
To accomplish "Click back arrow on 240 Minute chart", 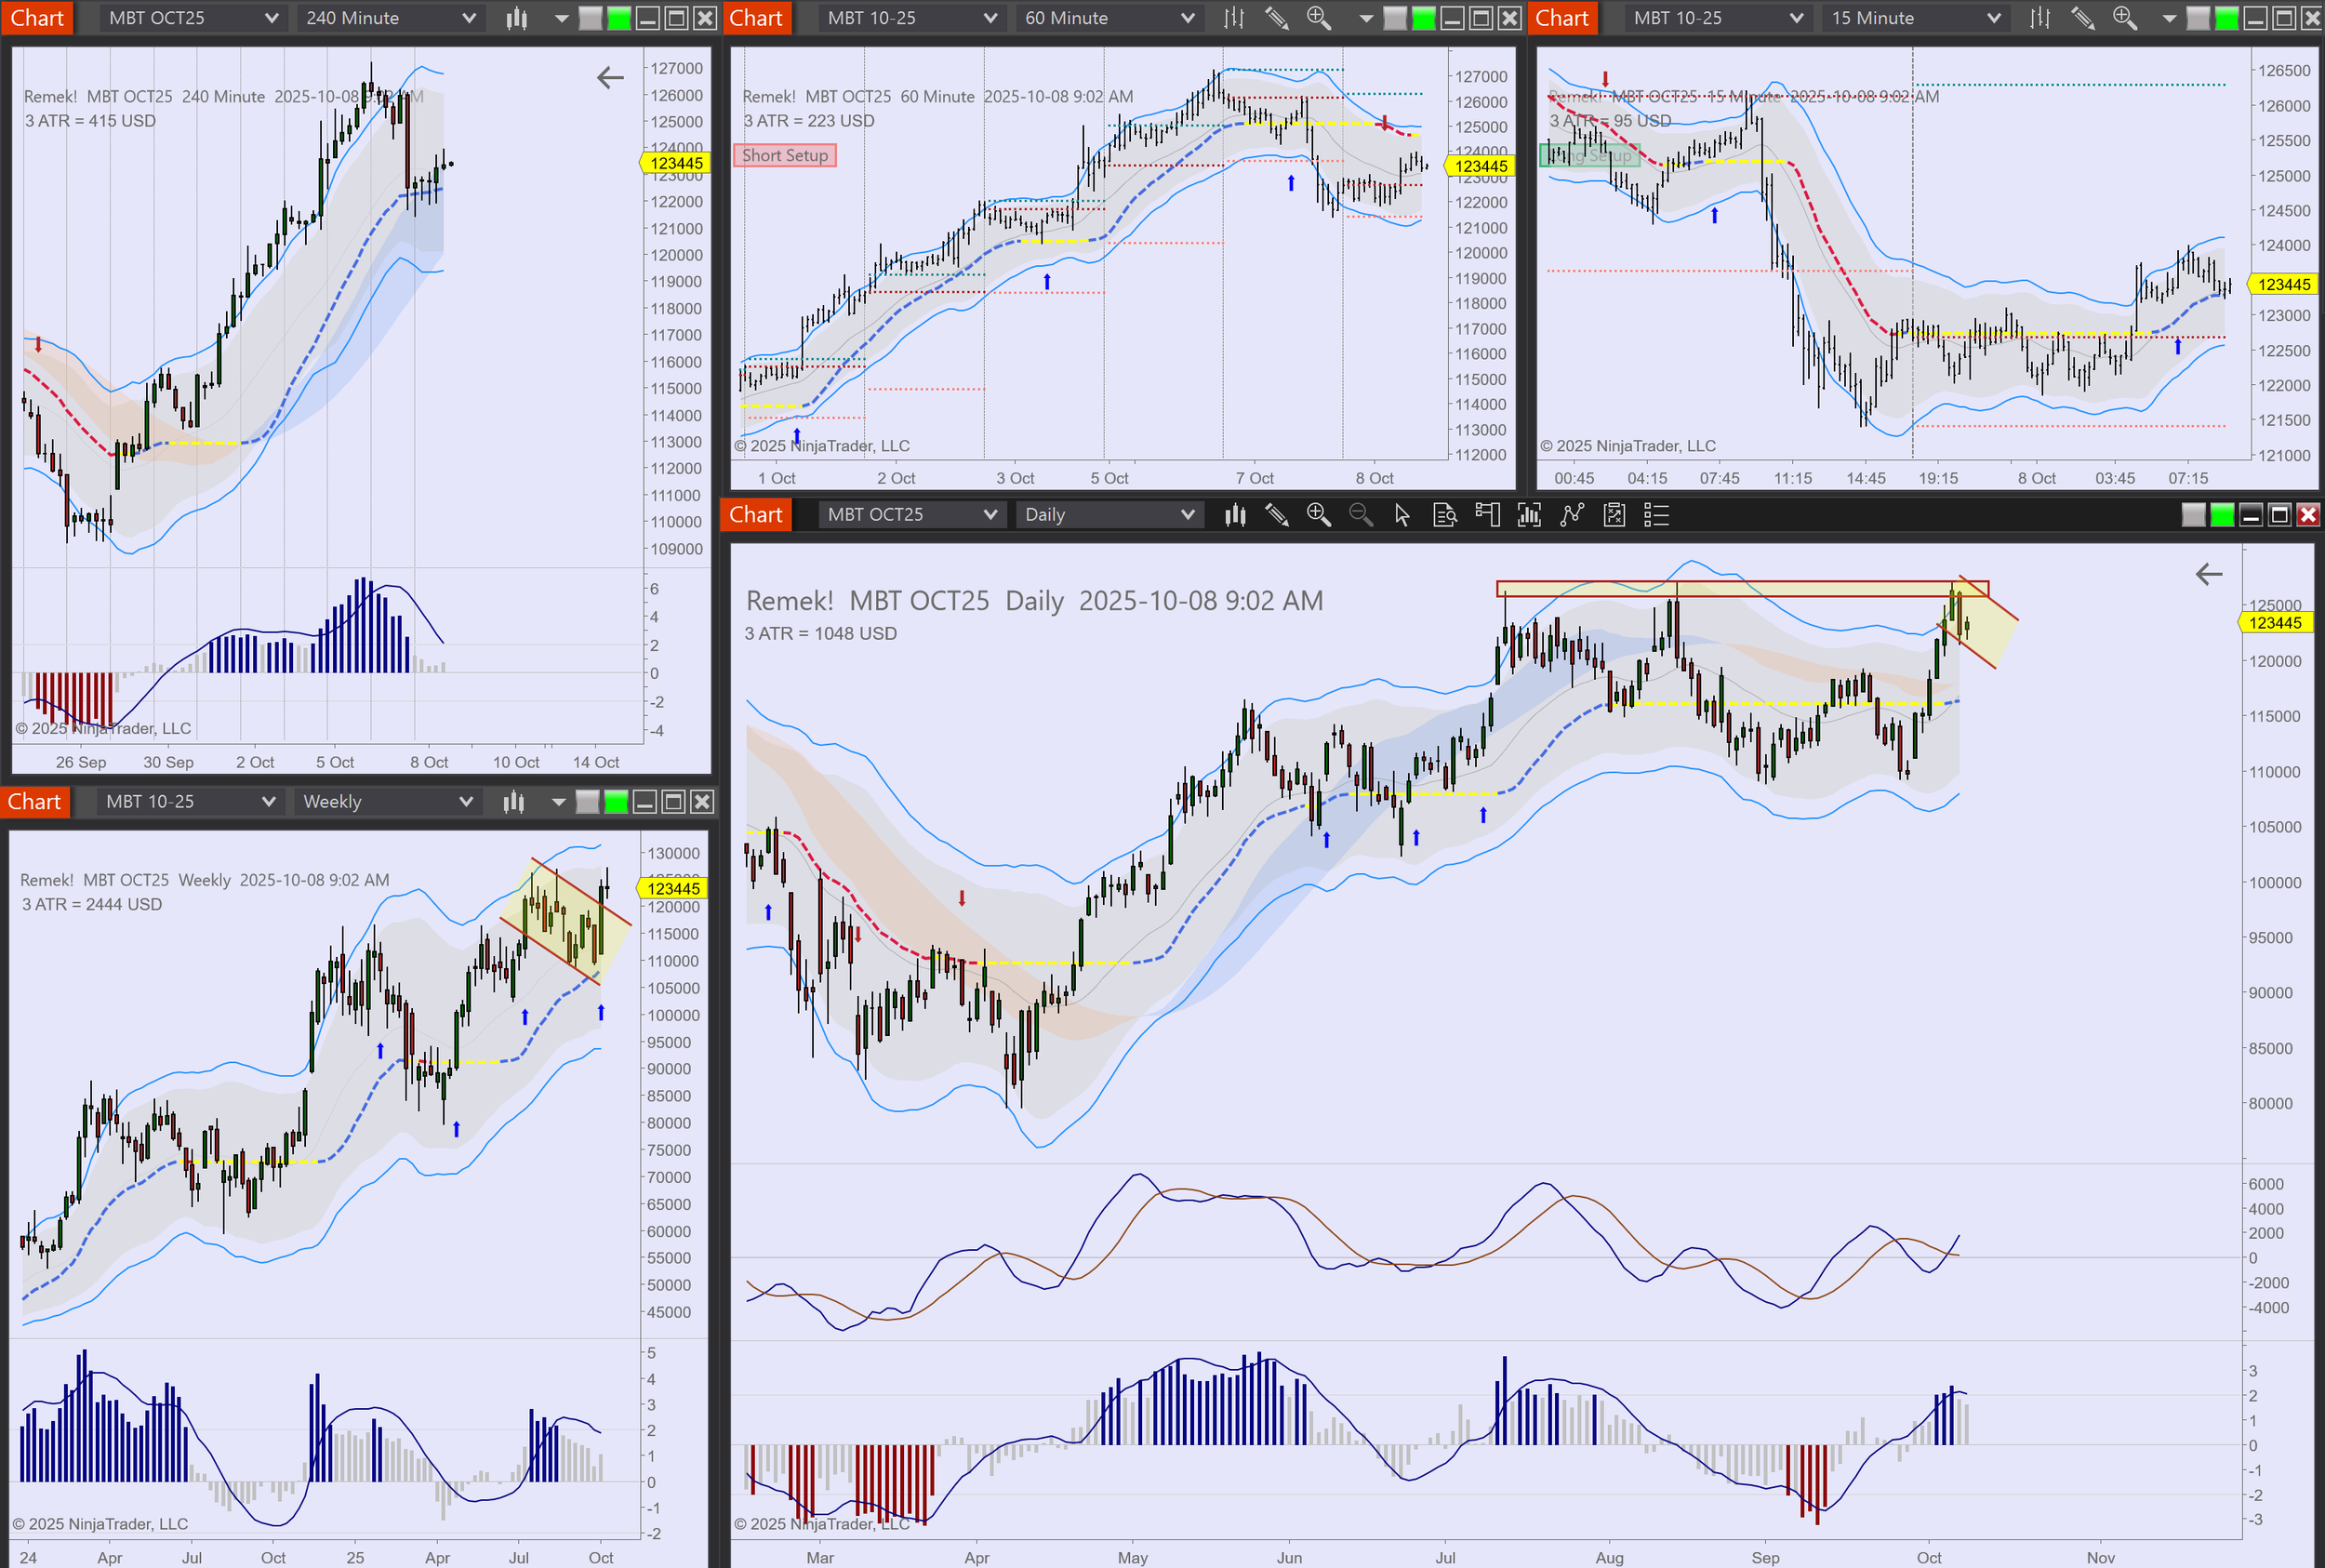I will pos(610,78).
